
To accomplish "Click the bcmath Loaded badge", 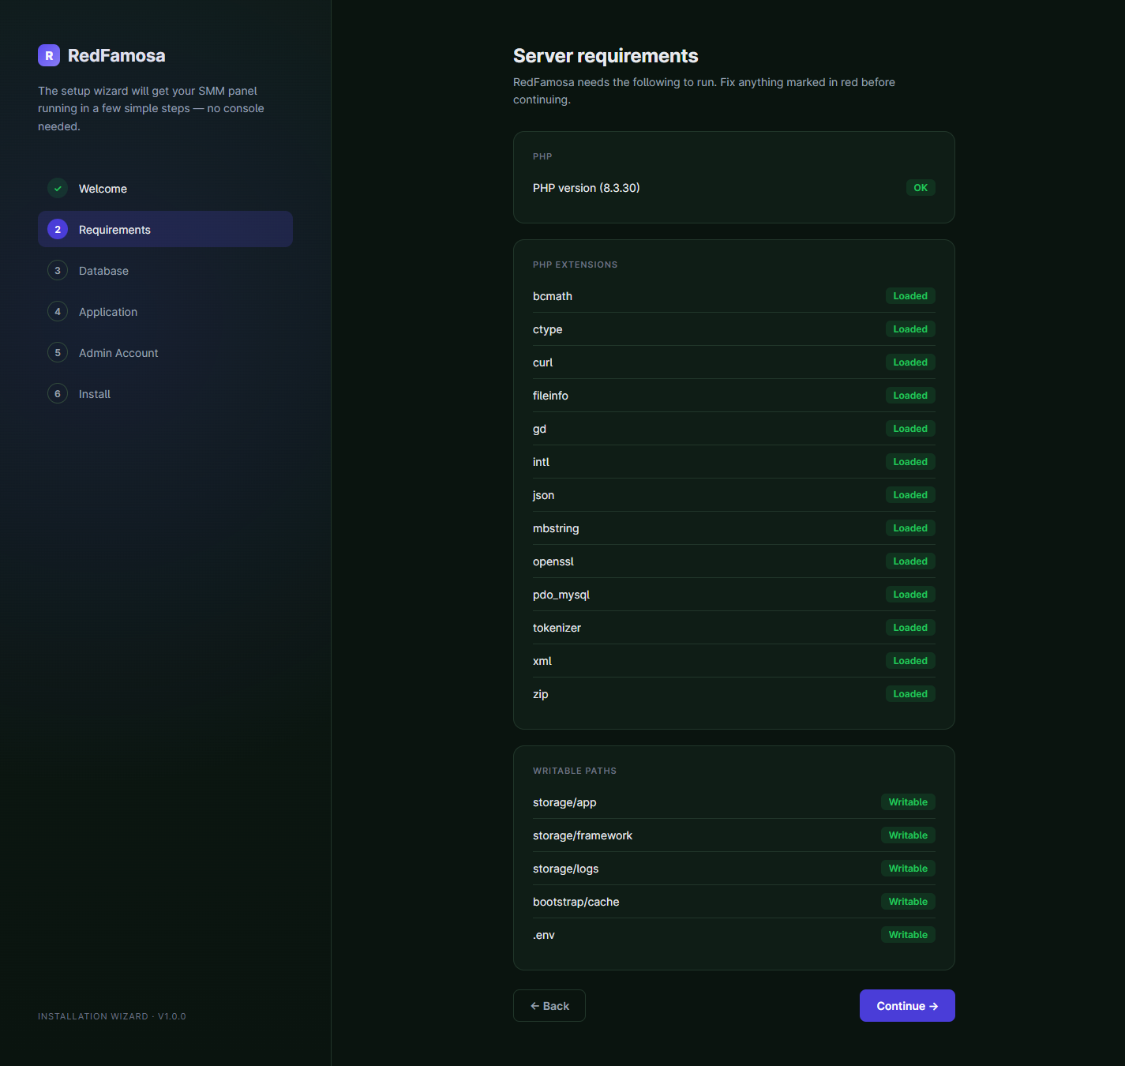I will pos(910,296).
